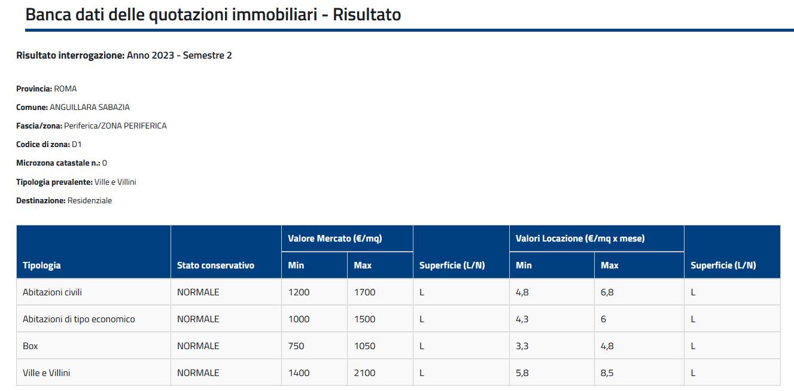Click market max value 2100

pos(364,373)
